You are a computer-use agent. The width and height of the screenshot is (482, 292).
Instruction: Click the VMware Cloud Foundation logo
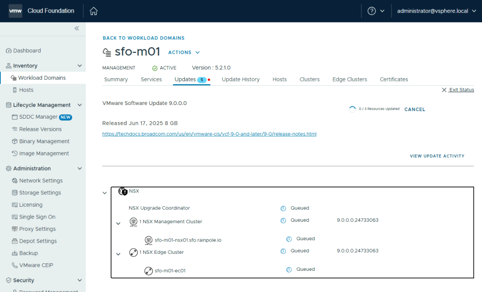(16, 11)
